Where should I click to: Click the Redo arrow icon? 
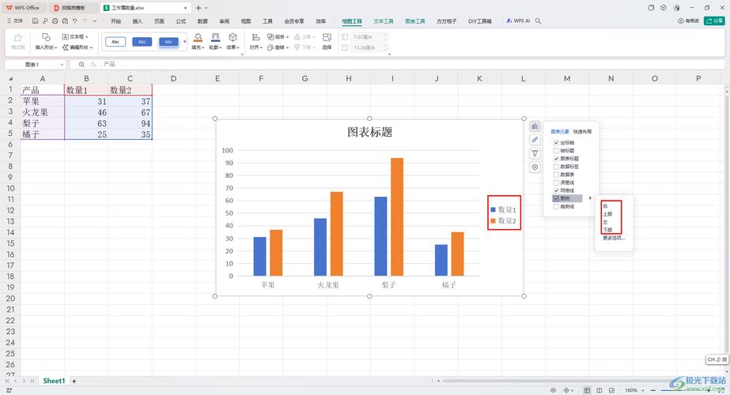85,21
